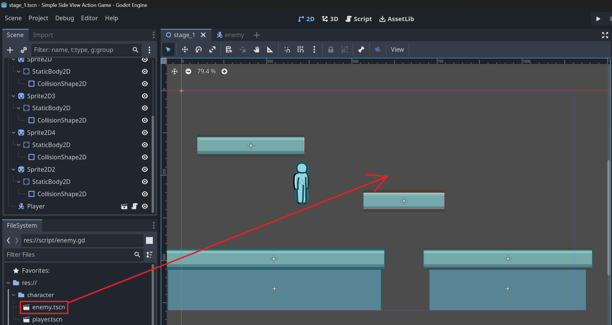The width and height of the screenshot is (612, 325).
Task: Hide the Sprite2D4 node
Action: [145, 133]
